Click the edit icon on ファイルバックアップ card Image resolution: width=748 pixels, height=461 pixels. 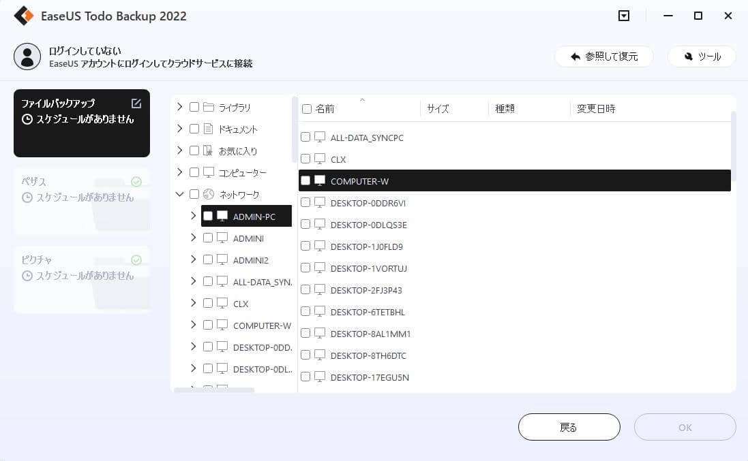click(136, 104)
